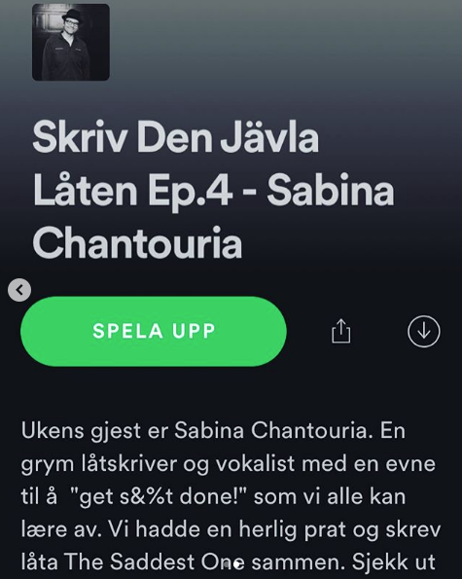
Task: Tap the "som vi alle kan" text
Action: (x=330, y=496)
